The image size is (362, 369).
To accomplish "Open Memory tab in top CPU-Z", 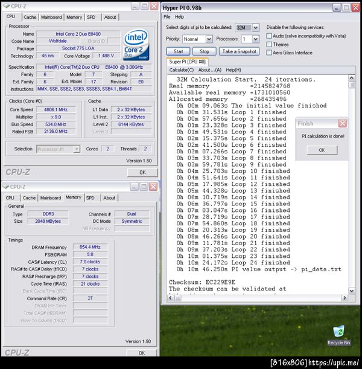I will (74, 17).
